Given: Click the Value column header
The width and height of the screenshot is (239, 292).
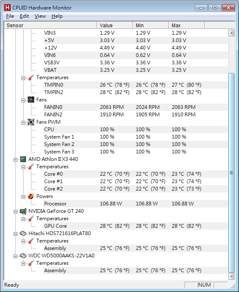Looking at the screenshot, I should (x=115, y=25).
